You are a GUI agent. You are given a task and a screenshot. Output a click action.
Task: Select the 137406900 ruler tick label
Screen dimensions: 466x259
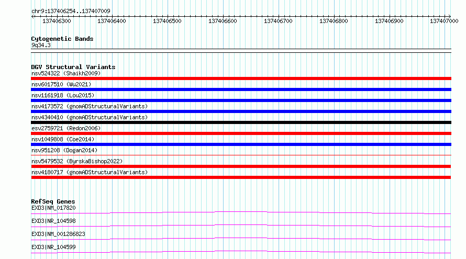click(x=389, y=21)
